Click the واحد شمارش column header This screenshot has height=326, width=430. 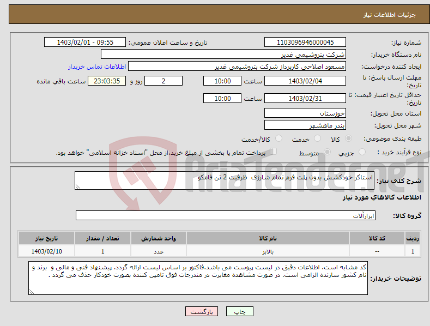[x=159, y=238]
